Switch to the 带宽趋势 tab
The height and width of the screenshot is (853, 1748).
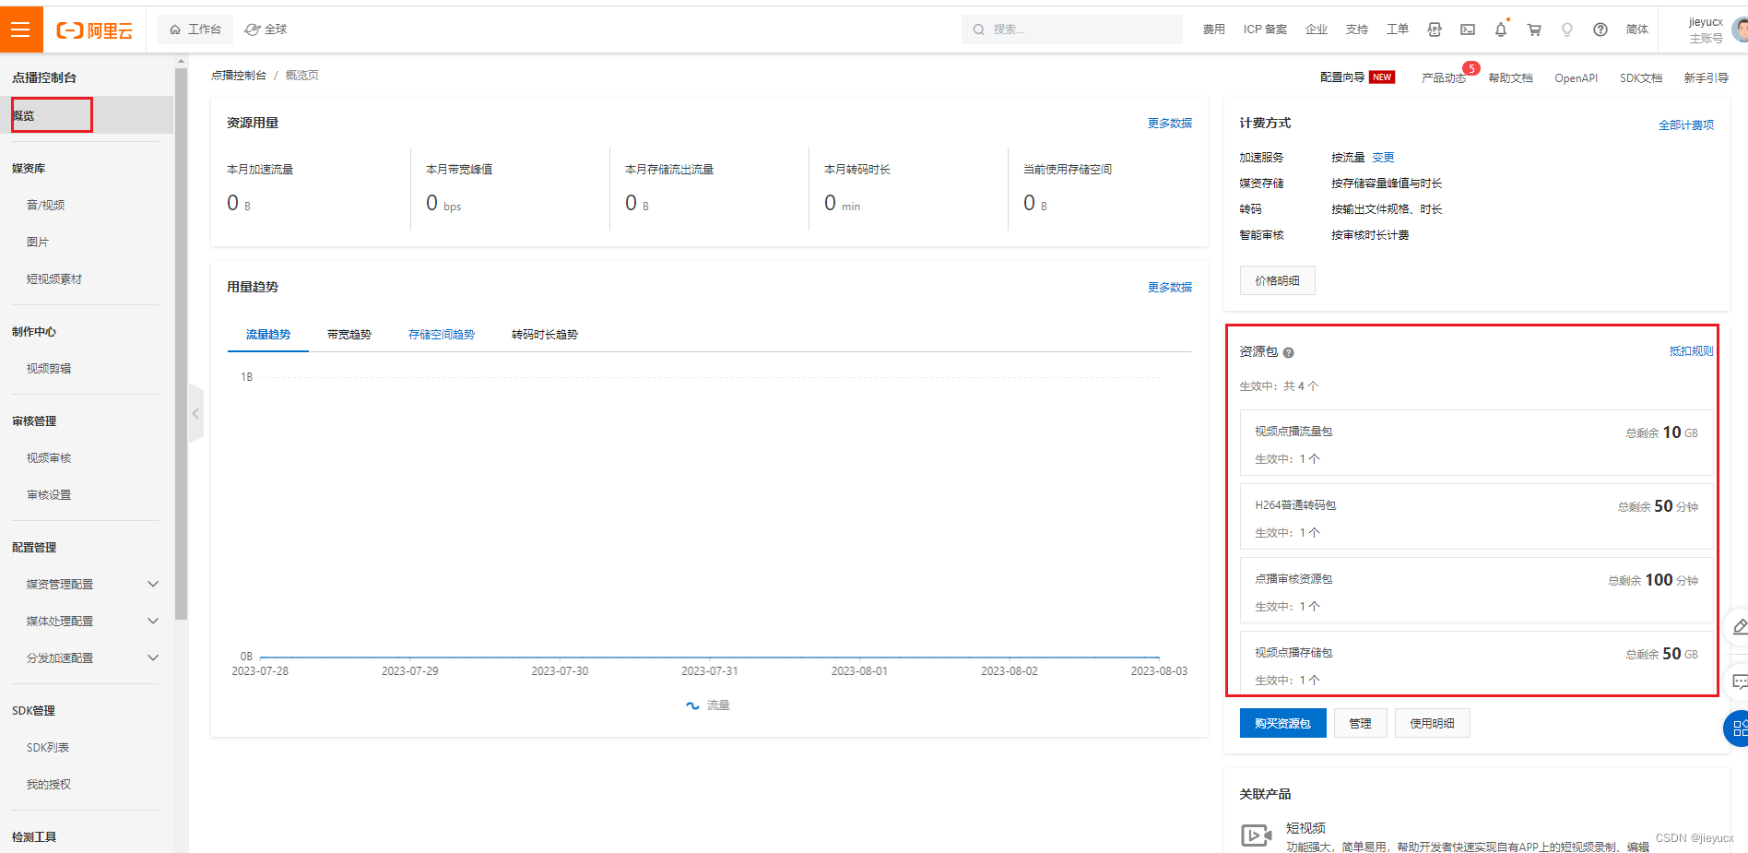pyautogui.click(x=349, y=334)
